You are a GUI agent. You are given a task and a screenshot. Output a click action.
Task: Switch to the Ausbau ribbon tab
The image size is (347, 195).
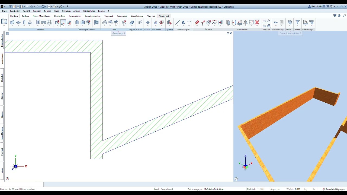[x=25, y=16]
